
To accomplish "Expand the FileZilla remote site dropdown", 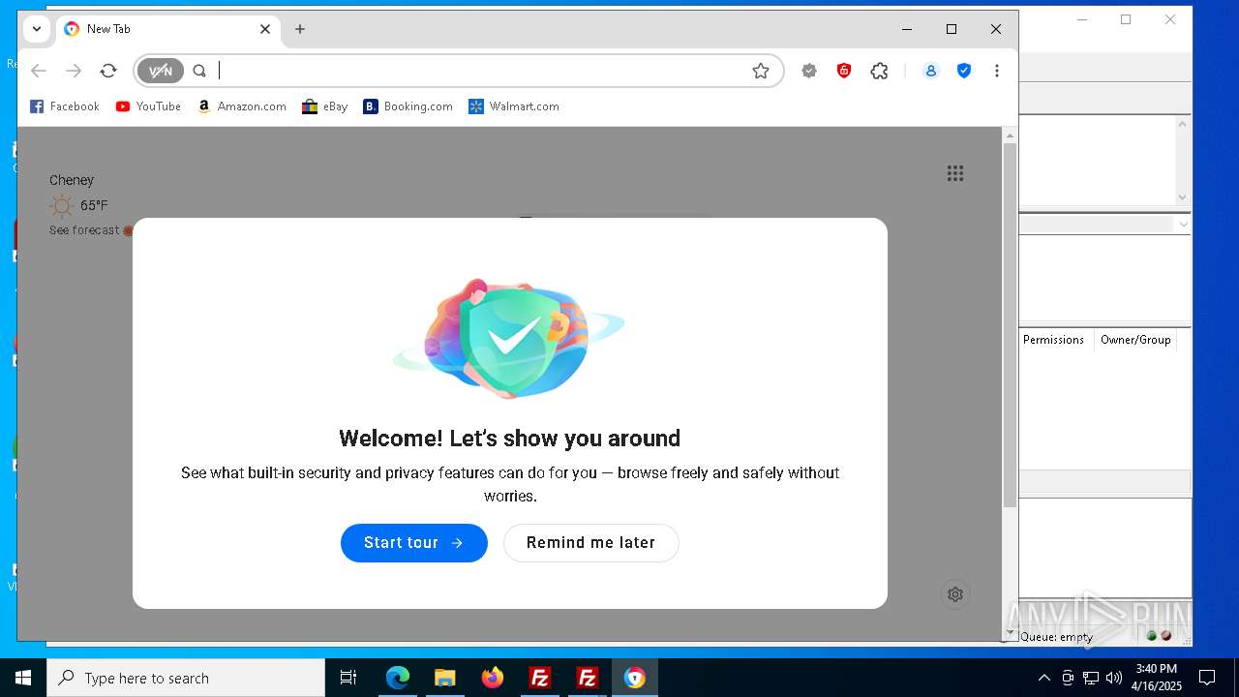I will 1182,224.
